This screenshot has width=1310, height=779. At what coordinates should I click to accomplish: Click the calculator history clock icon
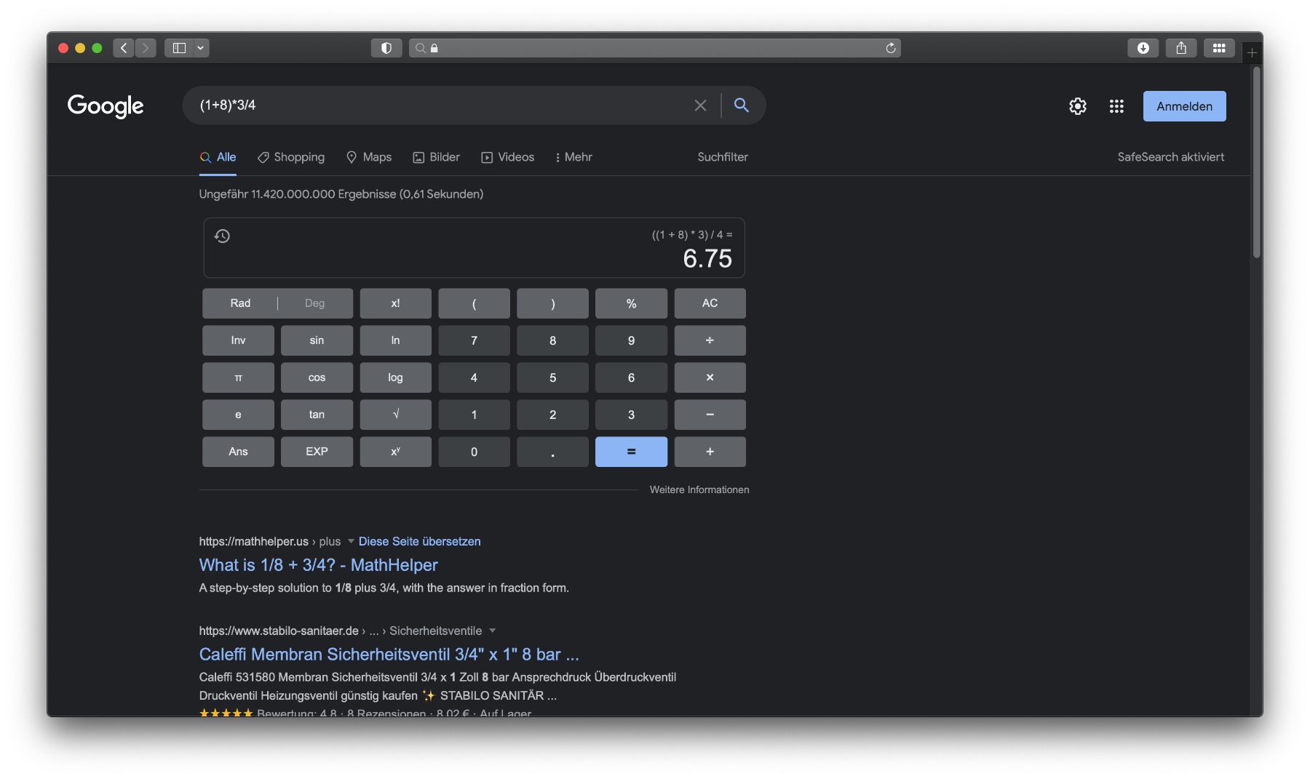(x=223, y=236)
